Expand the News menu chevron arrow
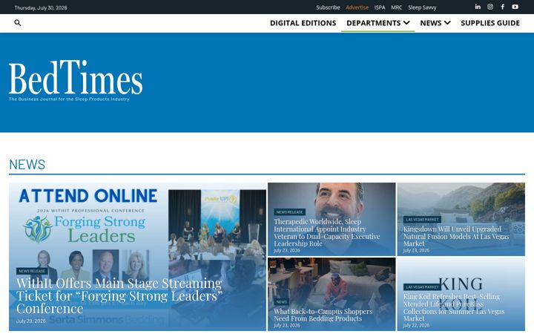 tap(447, 23)
